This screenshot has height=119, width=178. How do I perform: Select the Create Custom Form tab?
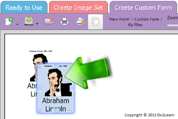pyautogui.click(x=143, y=7)
